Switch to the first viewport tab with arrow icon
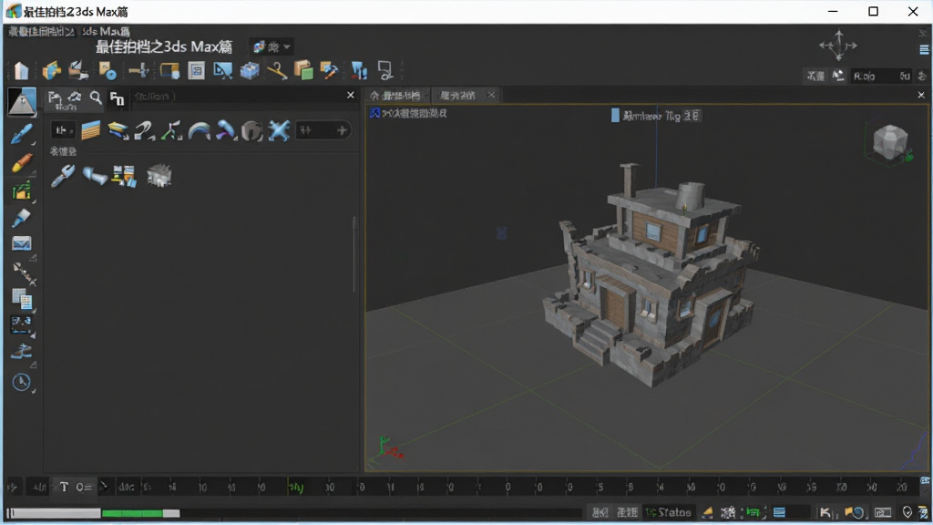Screen dimensions: 933x525 coord(395,95)
